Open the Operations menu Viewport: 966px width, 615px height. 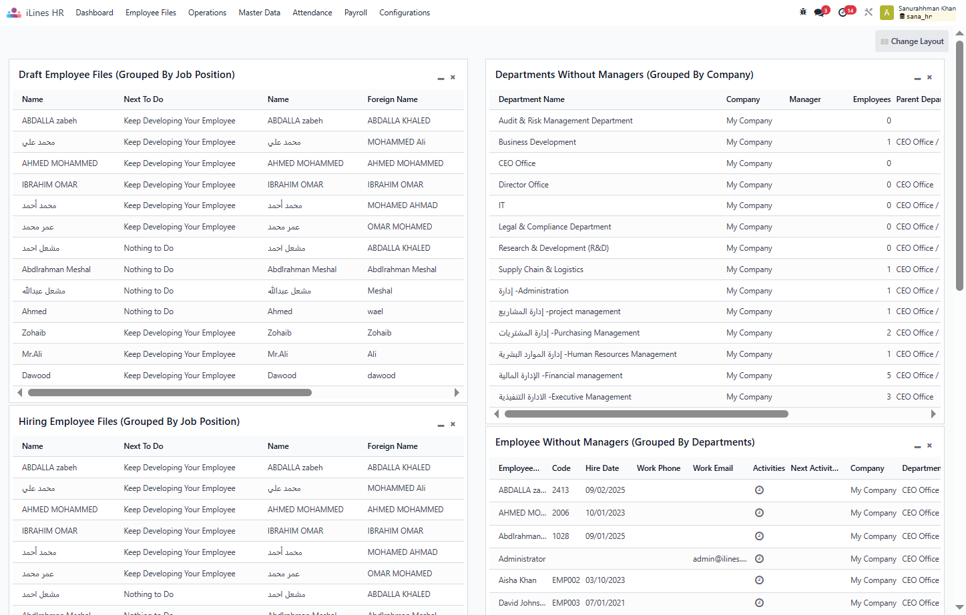(207, 13)
